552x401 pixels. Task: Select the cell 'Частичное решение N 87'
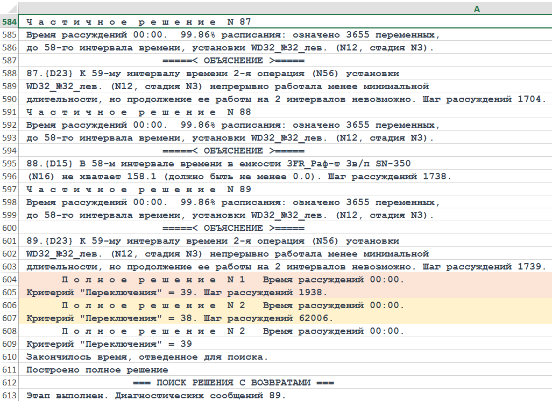coord(139,22)
